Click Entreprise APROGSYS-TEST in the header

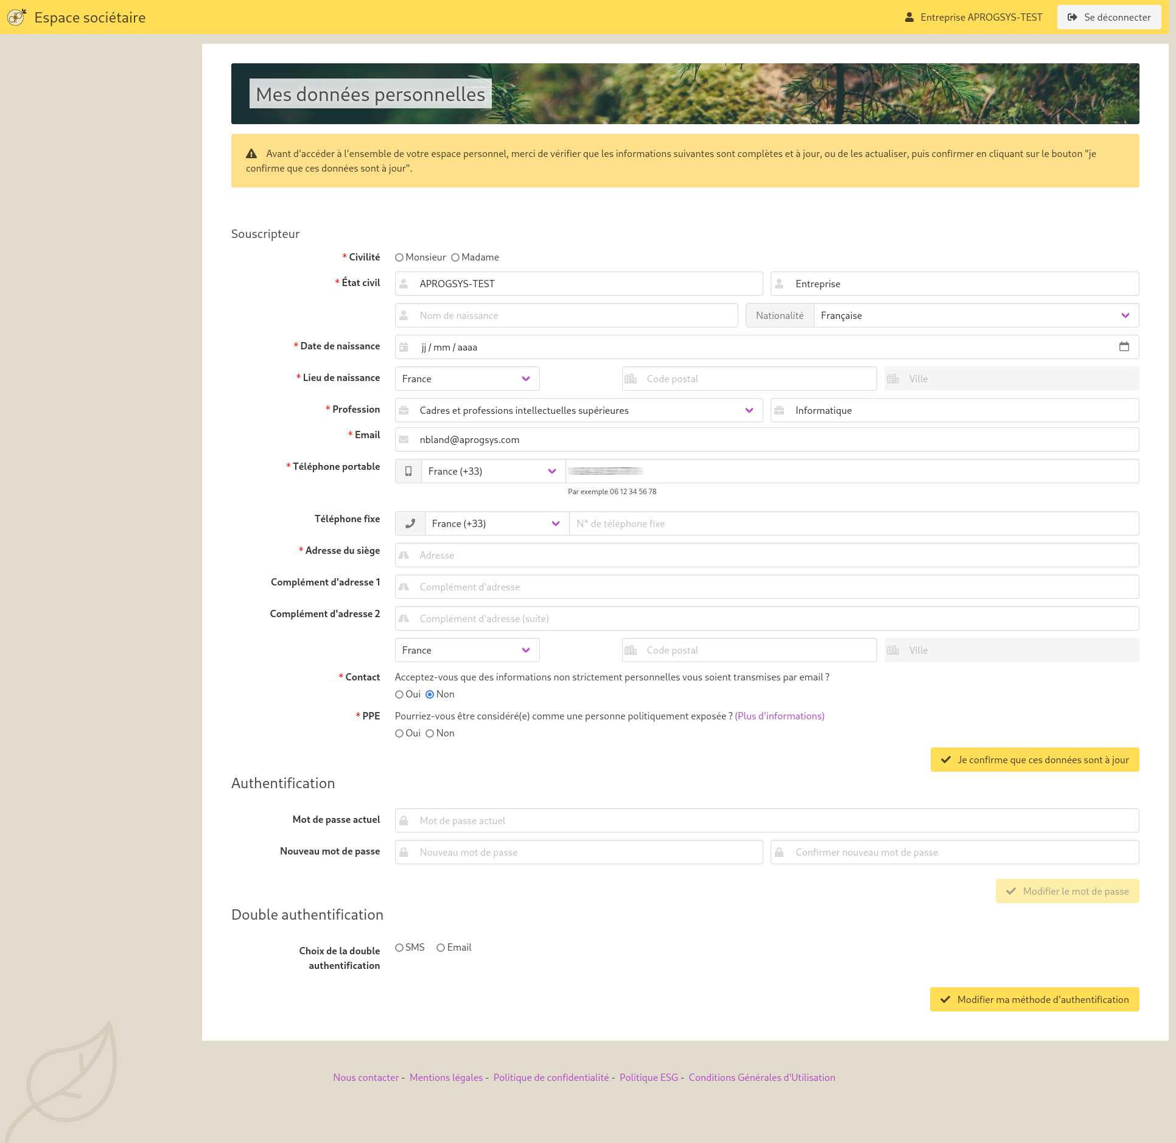click(980, 17)
